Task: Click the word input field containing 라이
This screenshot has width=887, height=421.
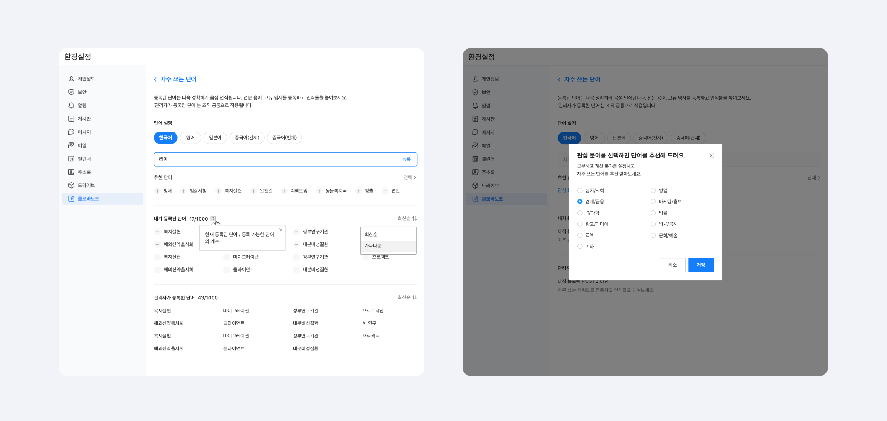Action: pos(277,159)
